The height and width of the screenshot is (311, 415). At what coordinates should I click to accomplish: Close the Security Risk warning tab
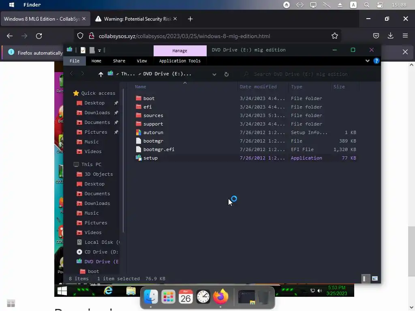175,19
